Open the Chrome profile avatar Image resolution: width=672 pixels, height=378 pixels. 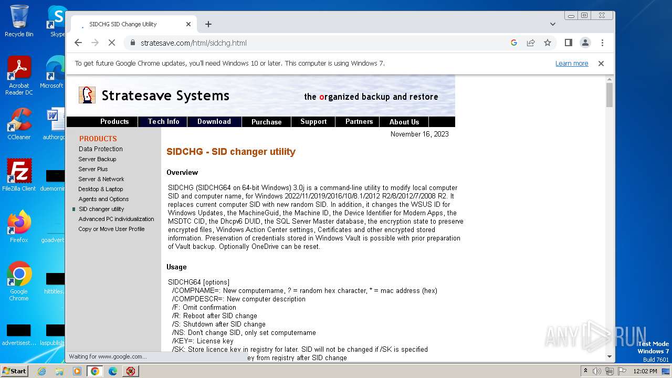click(x=585, y=43)
